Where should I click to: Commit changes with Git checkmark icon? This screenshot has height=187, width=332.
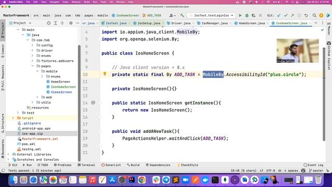286,16
